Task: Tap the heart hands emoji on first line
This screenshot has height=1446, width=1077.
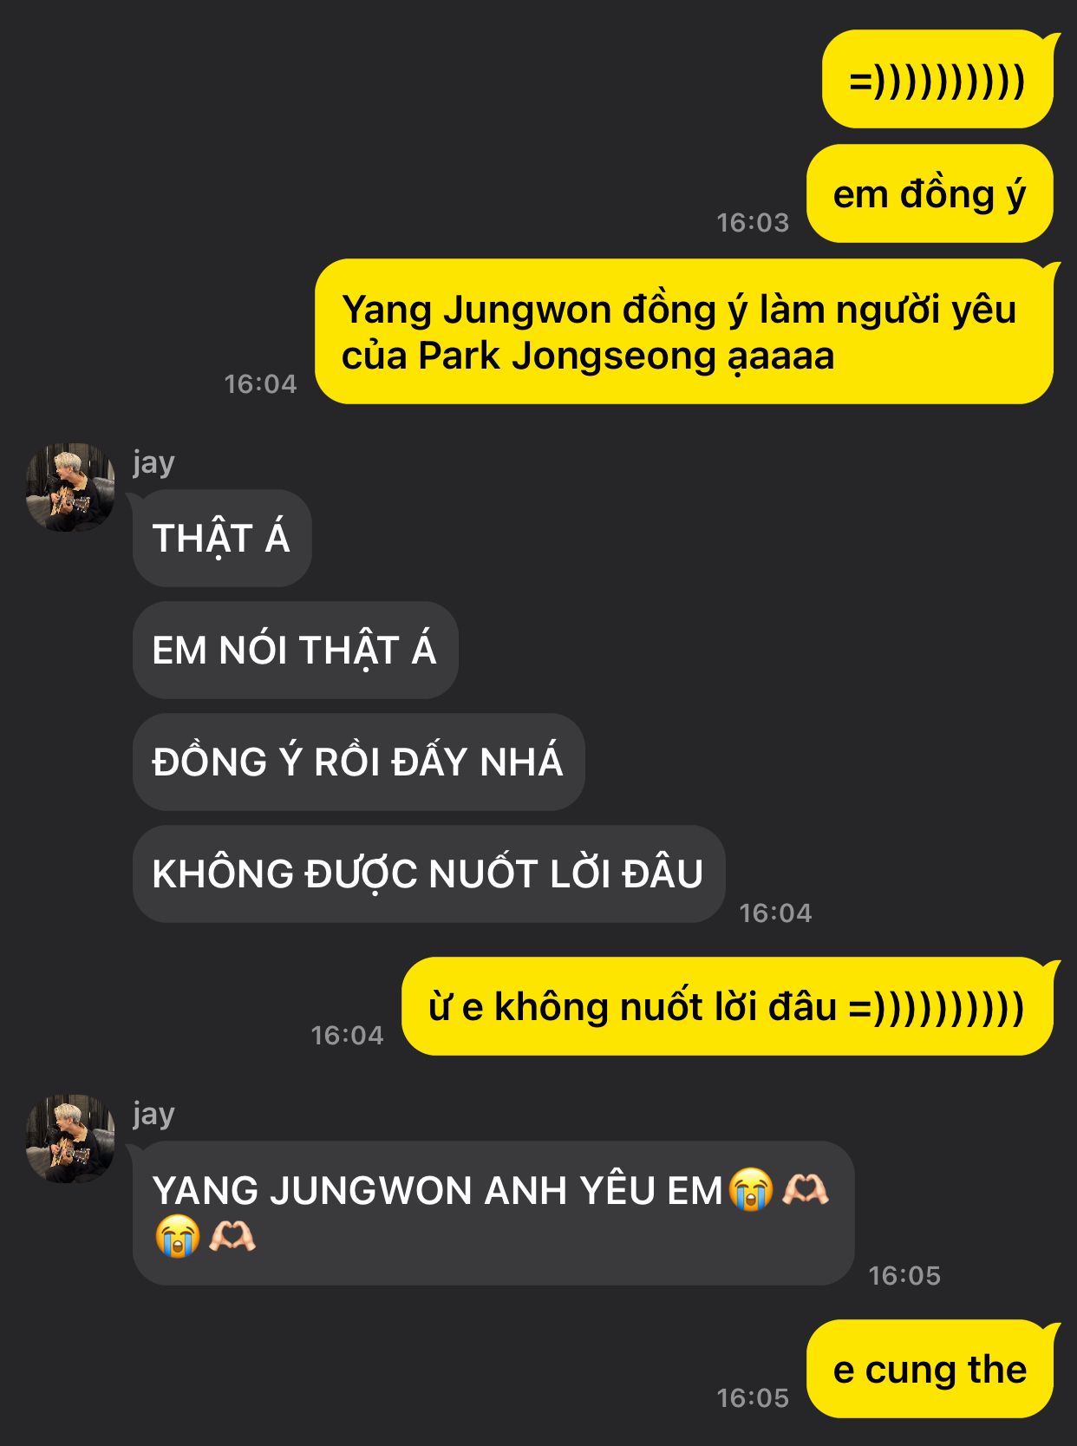Action: coord(806,1189)
